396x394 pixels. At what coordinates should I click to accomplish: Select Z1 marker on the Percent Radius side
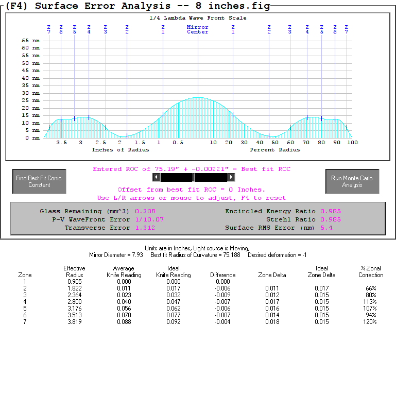233,29
